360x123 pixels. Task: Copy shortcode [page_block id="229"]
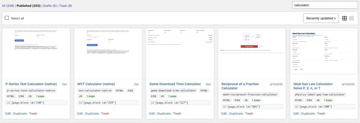108,103
